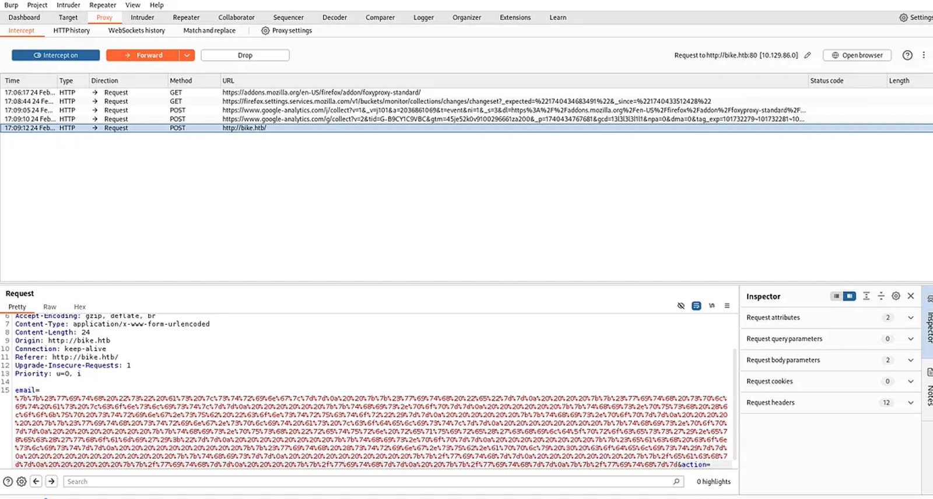Viewport: 933px width, 499px height.
Task: Open the Comparer tab
Action: point(380,17)
